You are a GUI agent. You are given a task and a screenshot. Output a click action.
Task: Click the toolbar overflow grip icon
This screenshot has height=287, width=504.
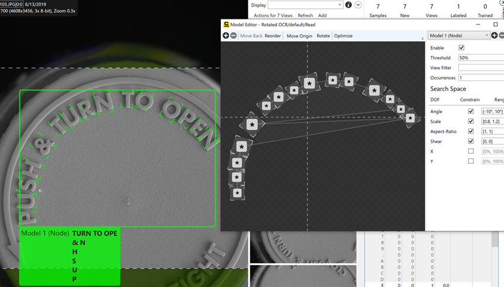pyautogui.click(x=423, y=38)
